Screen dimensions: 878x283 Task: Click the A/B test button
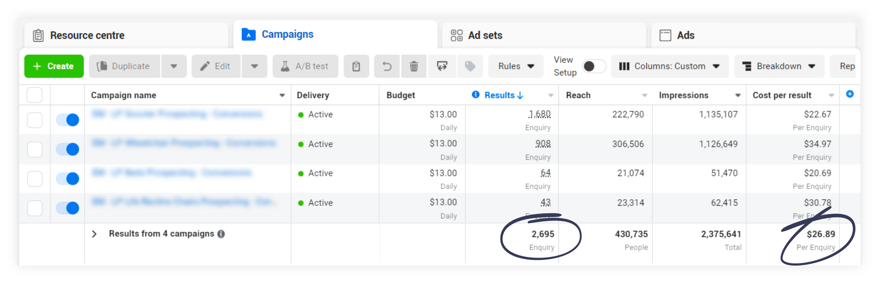click(x=305, y=66)
